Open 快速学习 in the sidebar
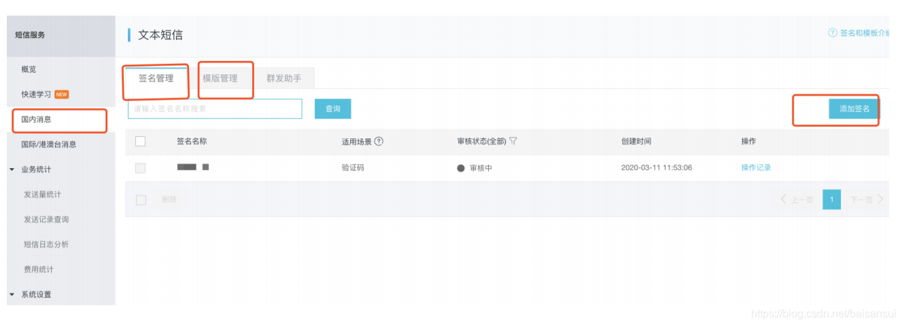Screen dimensions: 902x326 (x=36, y=94)
